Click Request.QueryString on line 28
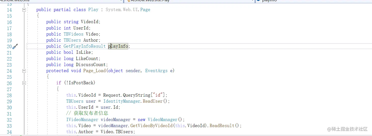The width and height of the screenshot is (372, 136). coord(127,95)
